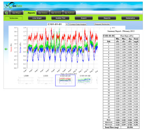This screenshot has width=146, height=130.
Task: Click the Avg column header
Action: [x=130, y=39]
